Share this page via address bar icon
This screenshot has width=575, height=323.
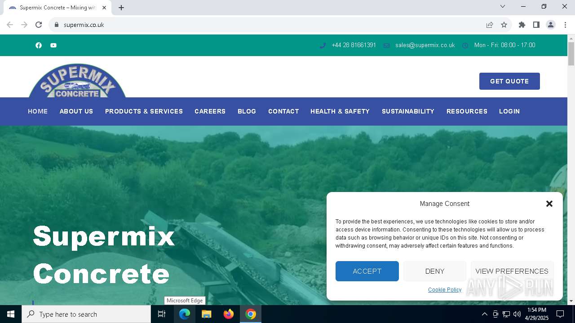(490, 25)
